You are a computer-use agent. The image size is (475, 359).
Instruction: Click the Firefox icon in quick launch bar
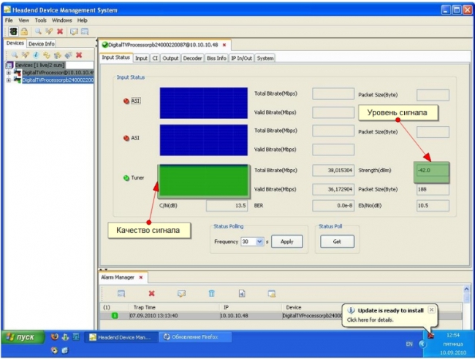tap(55, 336)
